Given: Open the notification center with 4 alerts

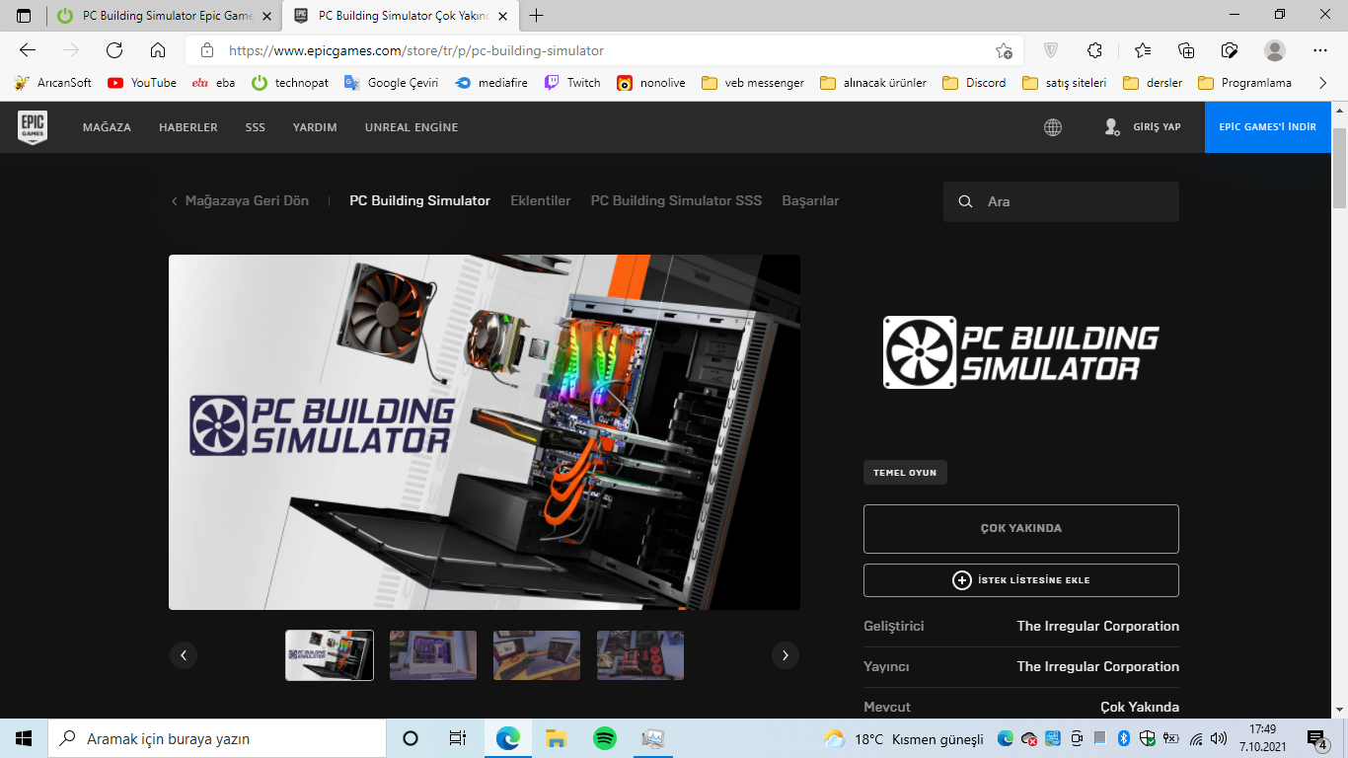Looking at the screenshot, I should (1316, 738).
